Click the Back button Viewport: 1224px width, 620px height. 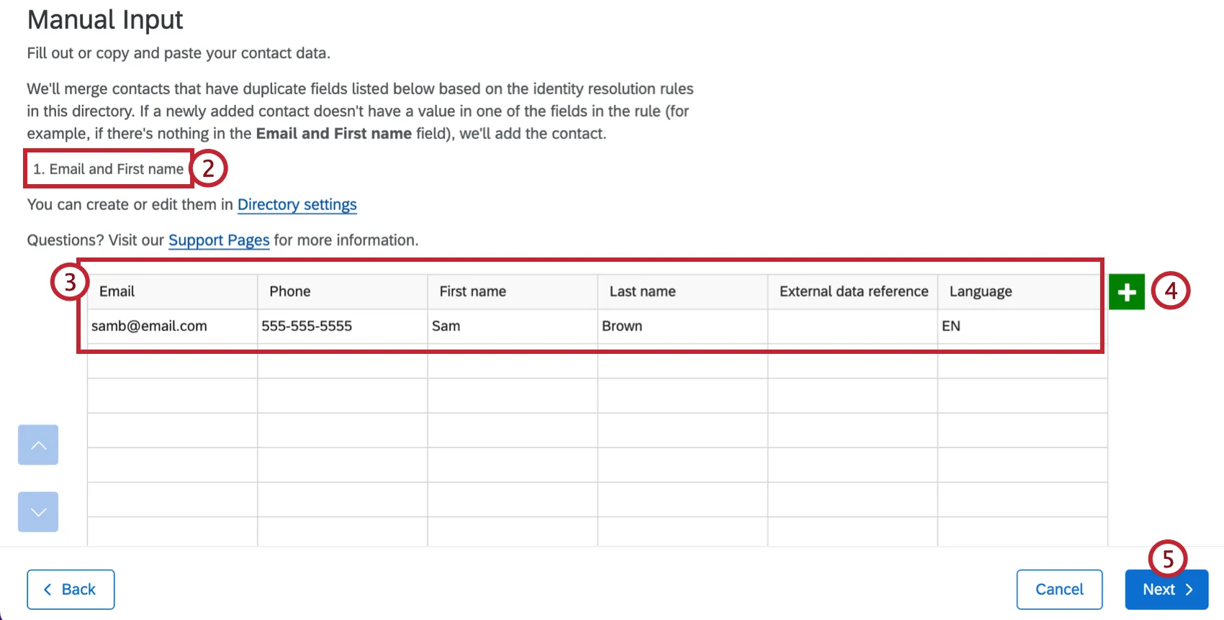pyautogui.click(x=70, y=589)
